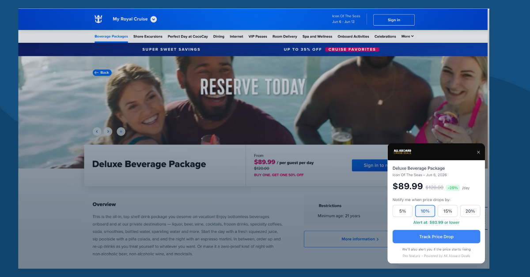Screen dimensions: 530x277
Task: Select the 15% price drop threshold
Action: click(447, 211)
